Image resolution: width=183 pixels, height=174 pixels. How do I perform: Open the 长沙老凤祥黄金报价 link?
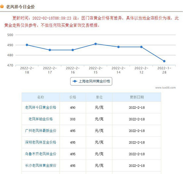tap(40, 166)
